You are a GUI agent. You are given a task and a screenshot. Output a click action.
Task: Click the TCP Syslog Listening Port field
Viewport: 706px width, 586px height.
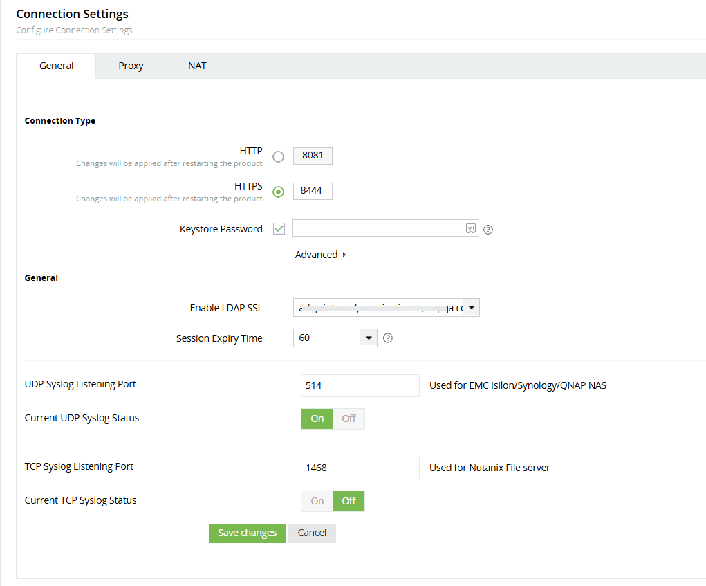(x=360, y=468)
